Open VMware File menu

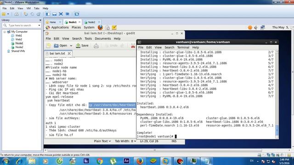(5, 8)
